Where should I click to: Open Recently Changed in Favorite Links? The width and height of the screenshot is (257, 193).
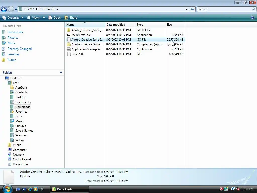pyautogui.click(x=20, y=49)
